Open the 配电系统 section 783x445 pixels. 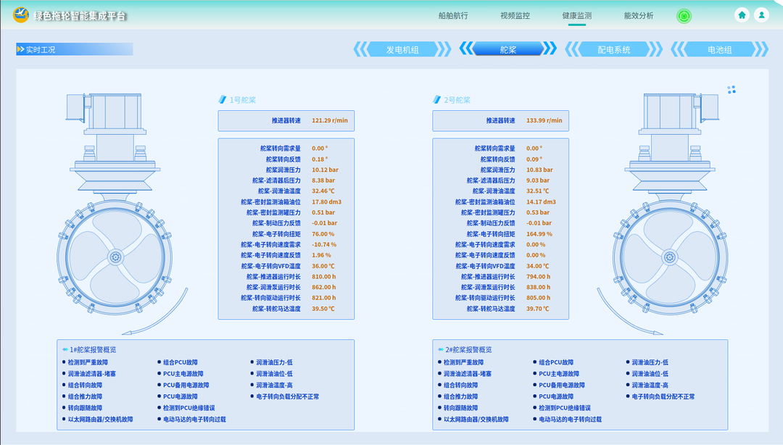point(613,49)
